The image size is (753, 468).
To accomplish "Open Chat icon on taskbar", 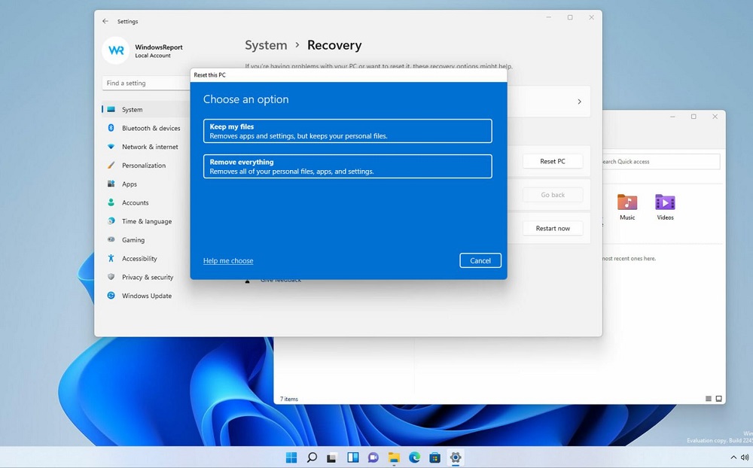I will 373,457.
